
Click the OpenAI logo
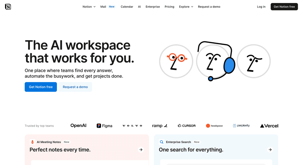(x=78, y=126)
